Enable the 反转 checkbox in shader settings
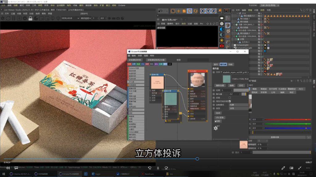 230,98
